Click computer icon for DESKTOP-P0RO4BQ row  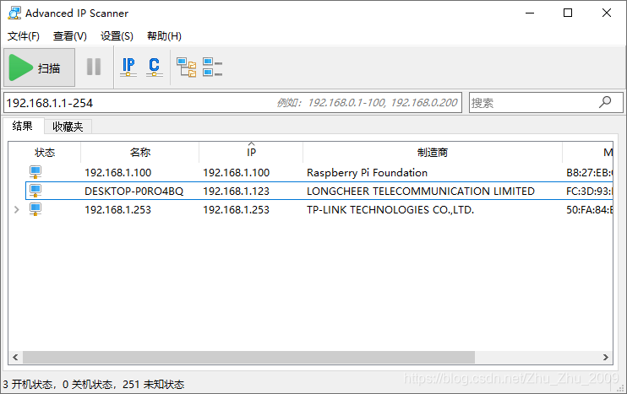35,191
